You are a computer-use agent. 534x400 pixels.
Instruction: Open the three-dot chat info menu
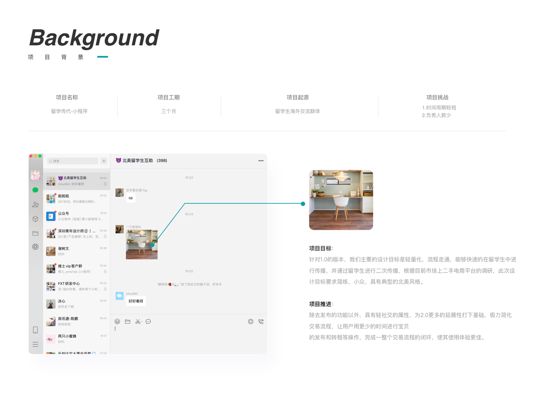tap(261, 161)
